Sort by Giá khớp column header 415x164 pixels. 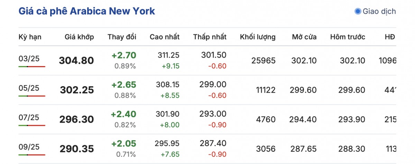79,37
